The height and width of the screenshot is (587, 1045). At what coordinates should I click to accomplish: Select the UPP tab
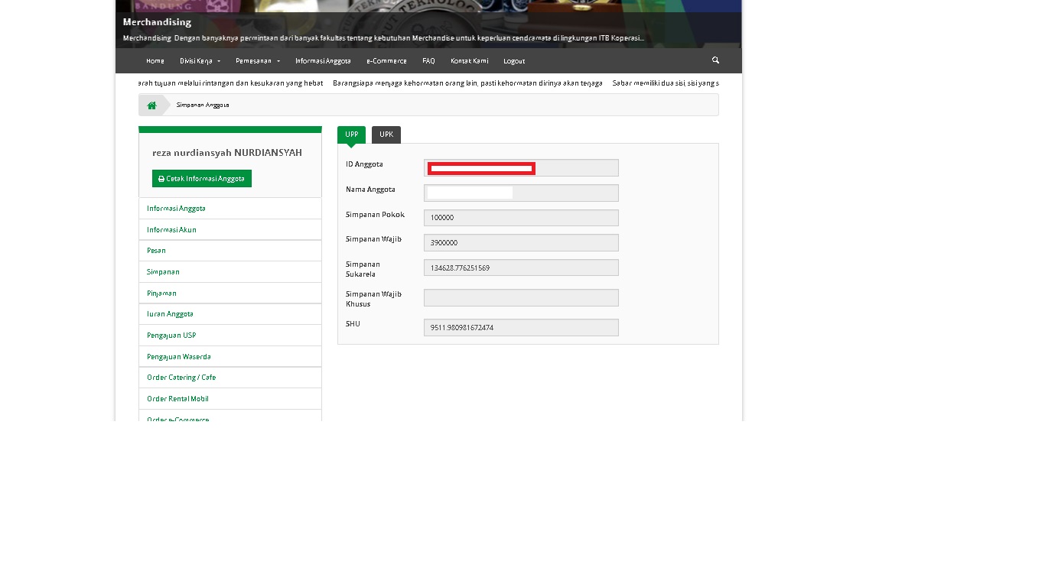pos(351,135)
